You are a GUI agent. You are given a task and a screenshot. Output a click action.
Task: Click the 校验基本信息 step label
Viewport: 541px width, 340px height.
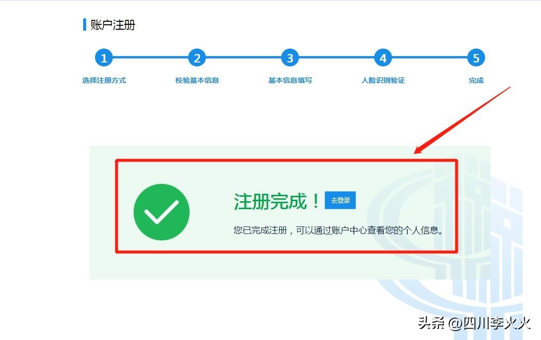(197, 80)
